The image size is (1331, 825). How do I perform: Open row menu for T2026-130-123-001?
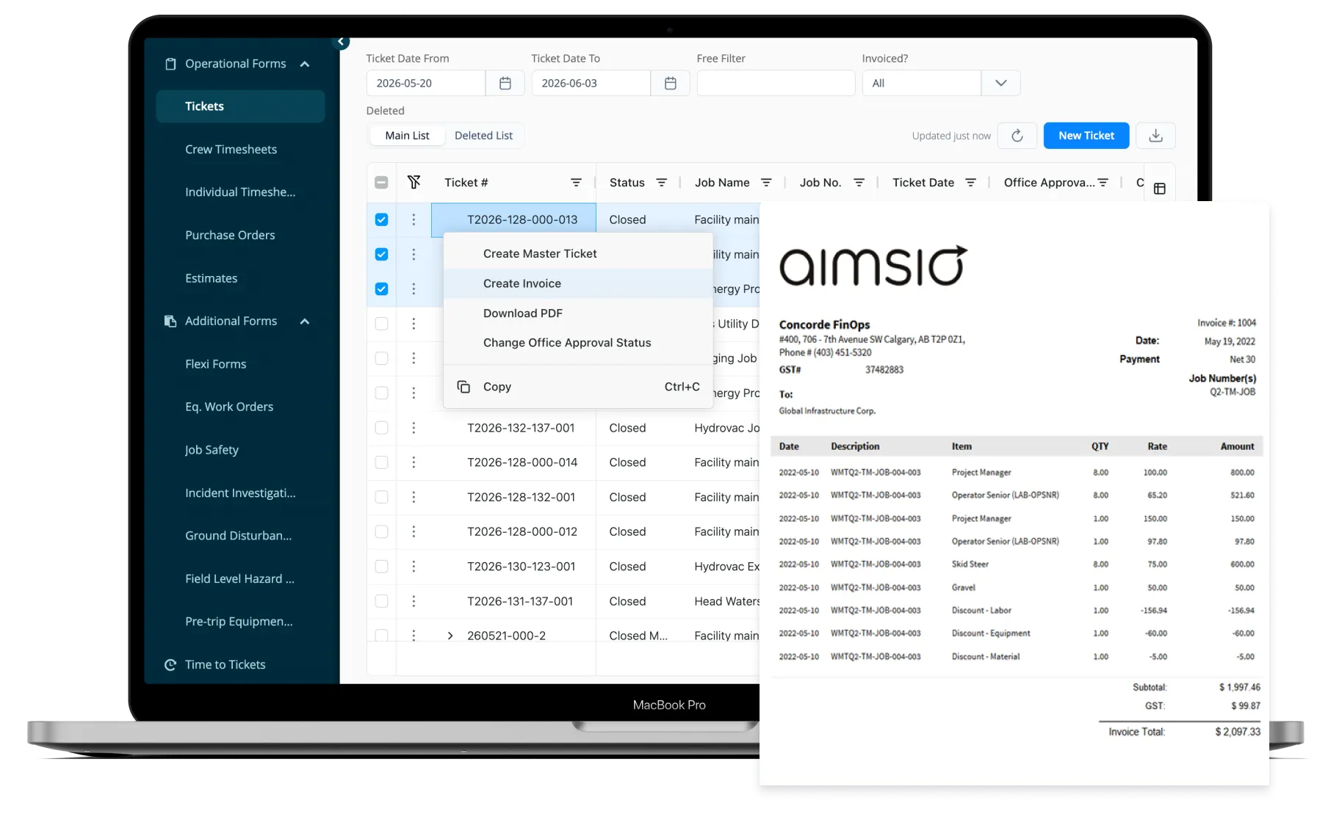point(414,567)
